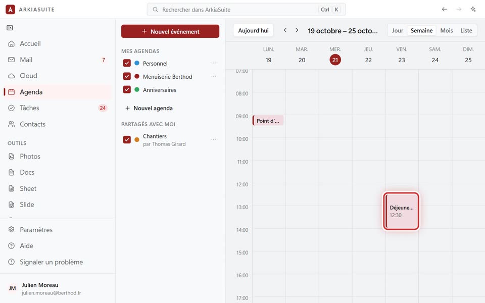The width and height of the screenshot is (485, 303).
Task: Click the blue Personnel color dot
Action: pos(137,63)
